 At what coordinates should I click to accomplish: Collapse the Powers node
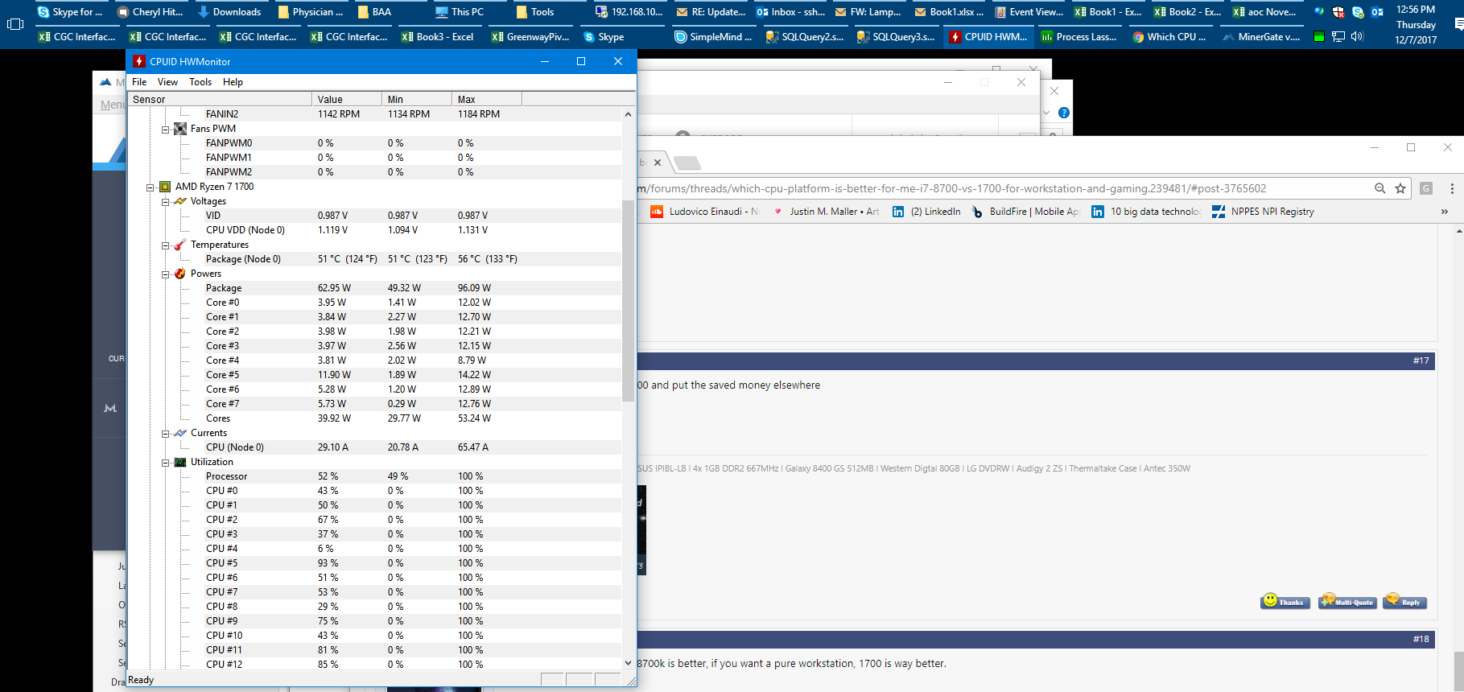pos(165,274)
